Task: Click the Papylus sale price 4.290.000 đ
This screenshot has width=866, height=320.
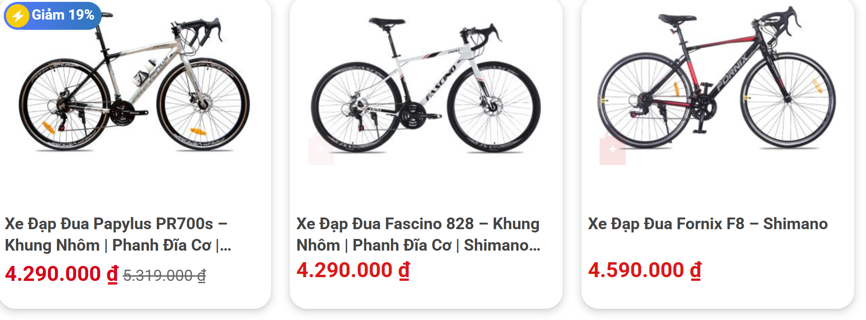Action: (x=61, y=274)
